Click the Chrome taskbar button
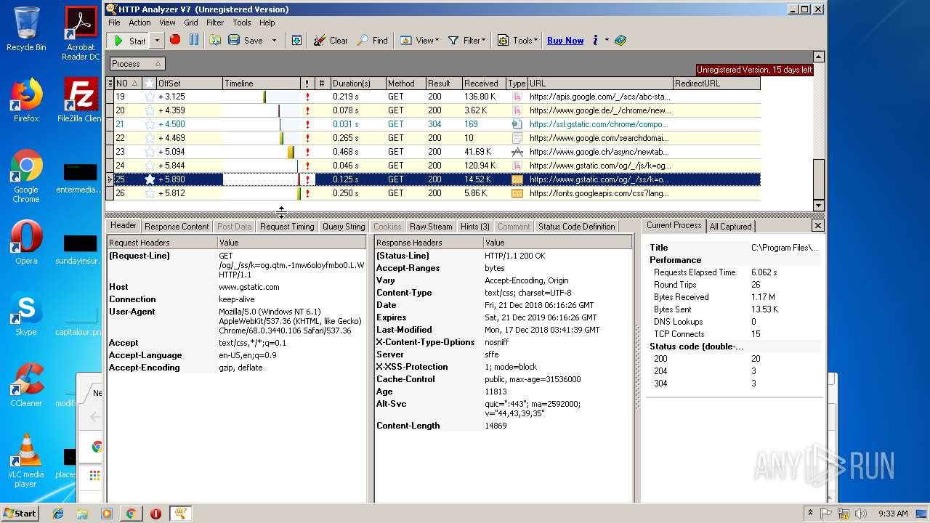Screen dimensions: 930x523 131,514
